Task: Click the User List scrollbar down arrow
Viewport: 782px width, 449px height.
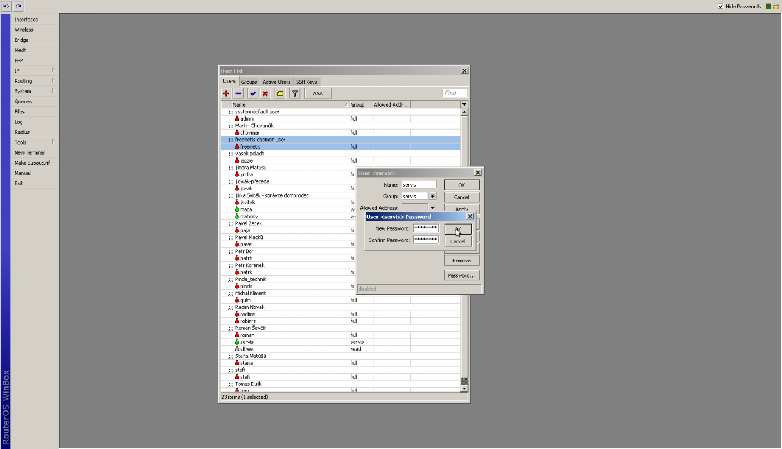Action: (x=464, y=389)
